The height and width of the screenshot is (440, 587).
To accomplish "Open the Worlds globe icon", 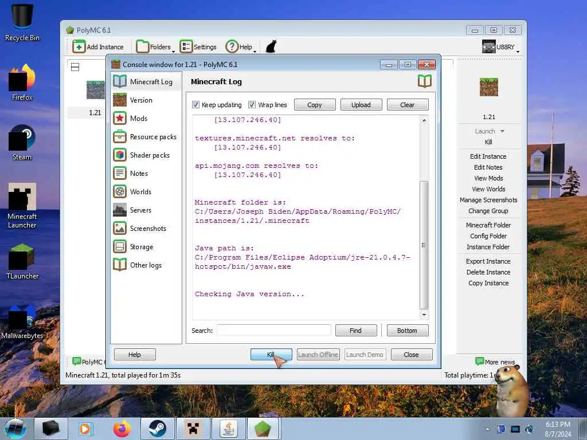I will coord(120,191).
